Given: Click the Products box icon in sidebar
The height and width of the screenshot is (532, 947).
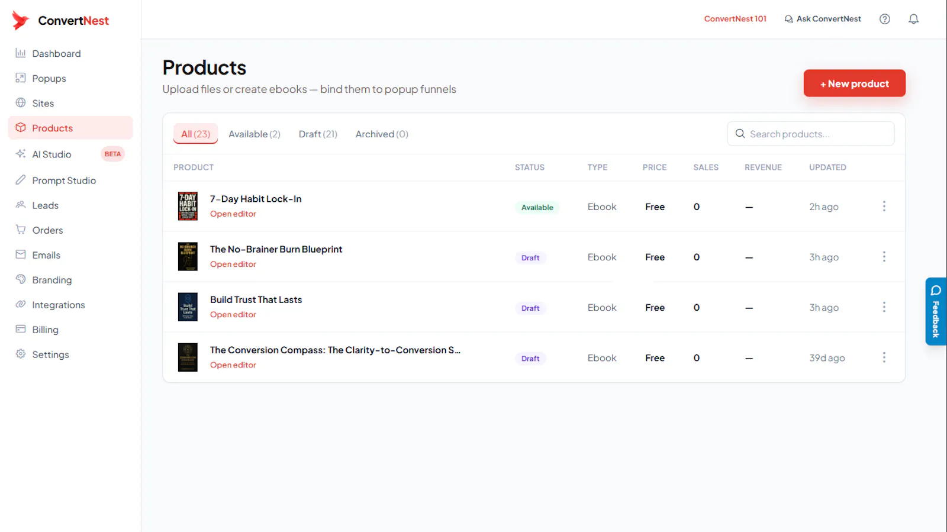Looking at the screenshot, I should click(x=21, y=128).
